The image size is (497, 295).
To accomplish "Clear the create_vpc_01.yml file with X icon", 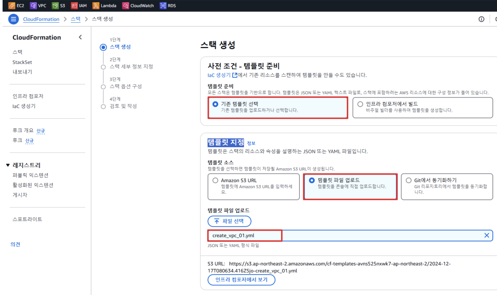I will (x=487, y=235).
